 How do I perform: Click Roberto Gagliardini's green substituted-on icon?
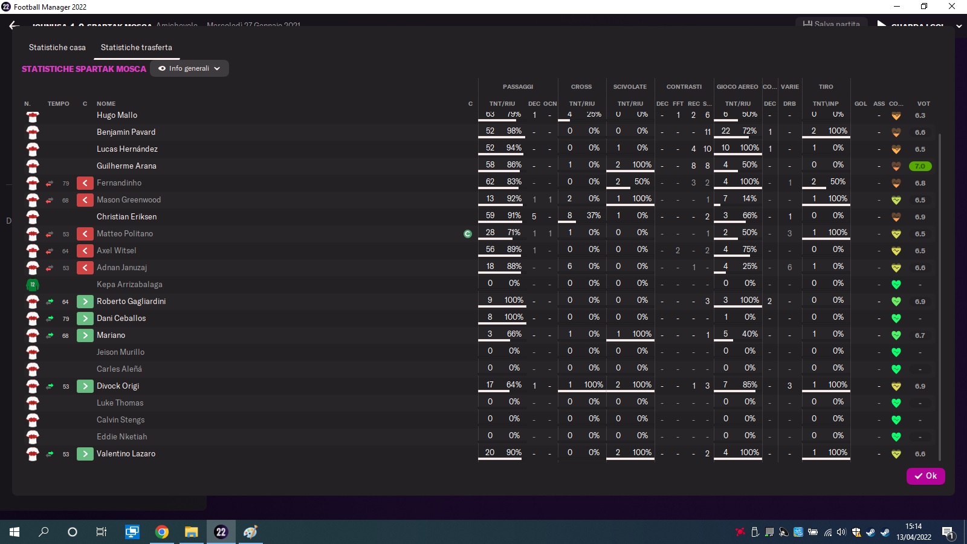(85, 301)
